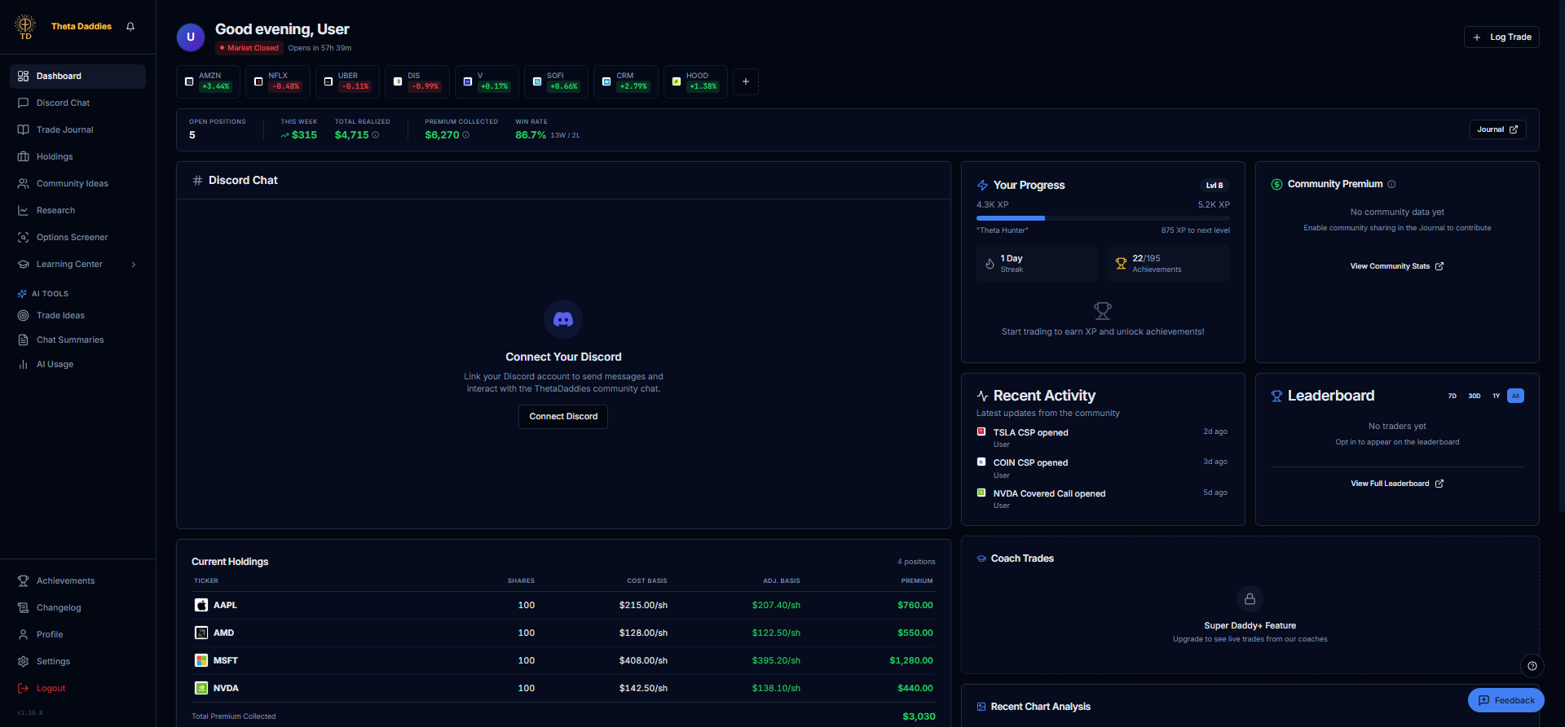Click the XP progress bar
Viewport: 1565px width, 727px height.
coord(1103,218)
